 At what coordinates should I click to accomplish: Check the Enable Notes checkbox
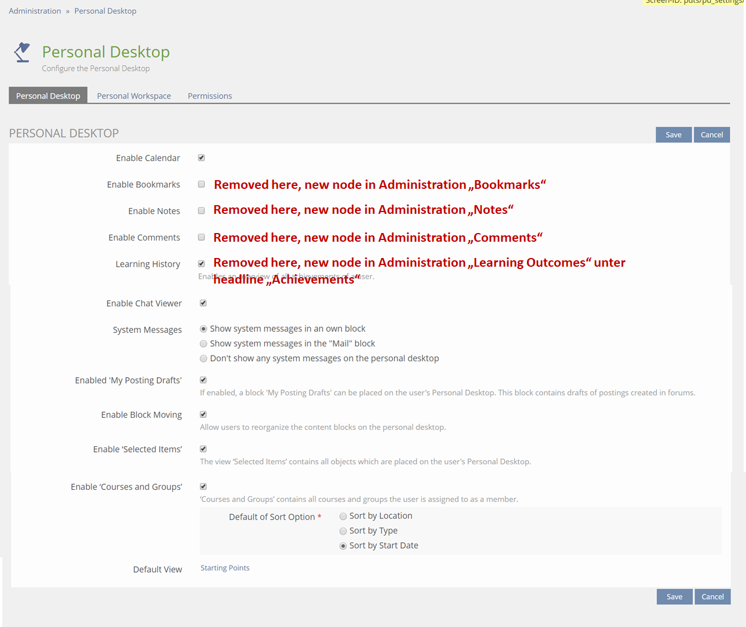(x=202, y=211)
